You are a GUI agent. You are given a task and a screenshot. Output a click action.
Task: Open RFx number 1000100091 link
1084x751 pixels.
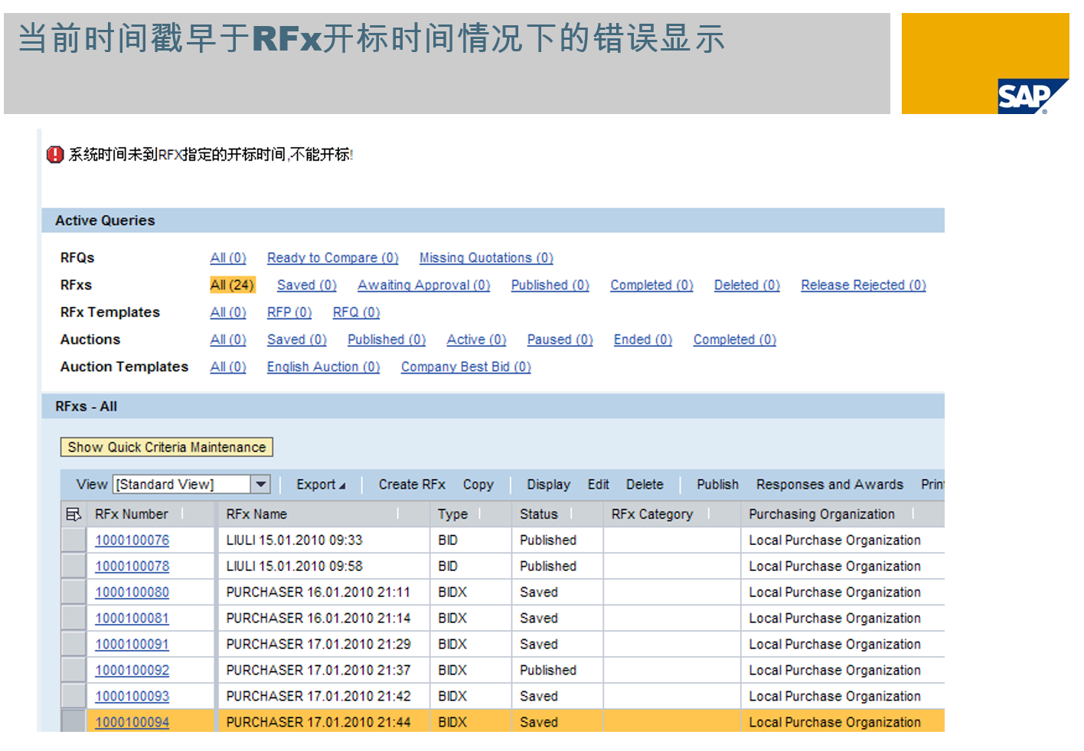[x=132, y=645]
